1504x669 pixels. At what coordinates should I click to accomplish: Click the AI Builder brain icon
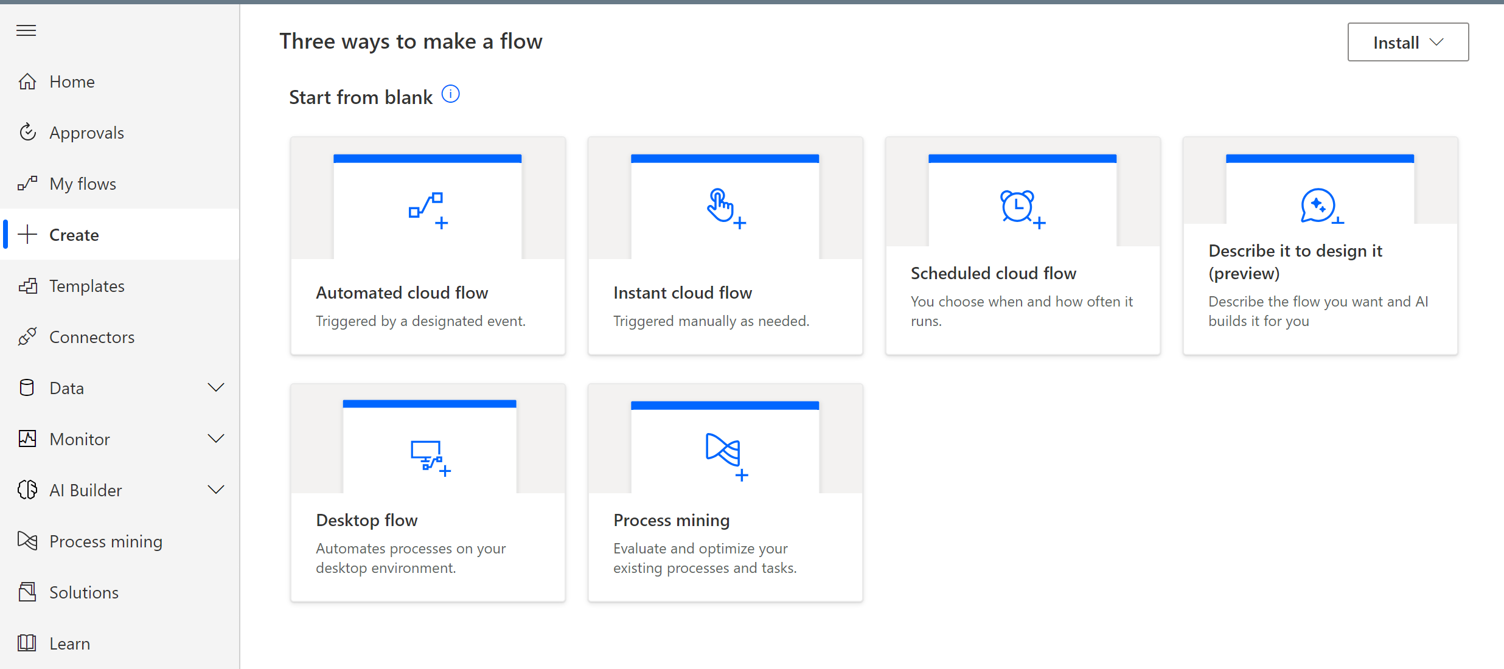click(27, 490)
